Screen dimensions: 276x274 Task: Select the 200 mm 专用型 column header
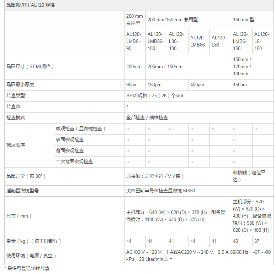coord(134,20)
